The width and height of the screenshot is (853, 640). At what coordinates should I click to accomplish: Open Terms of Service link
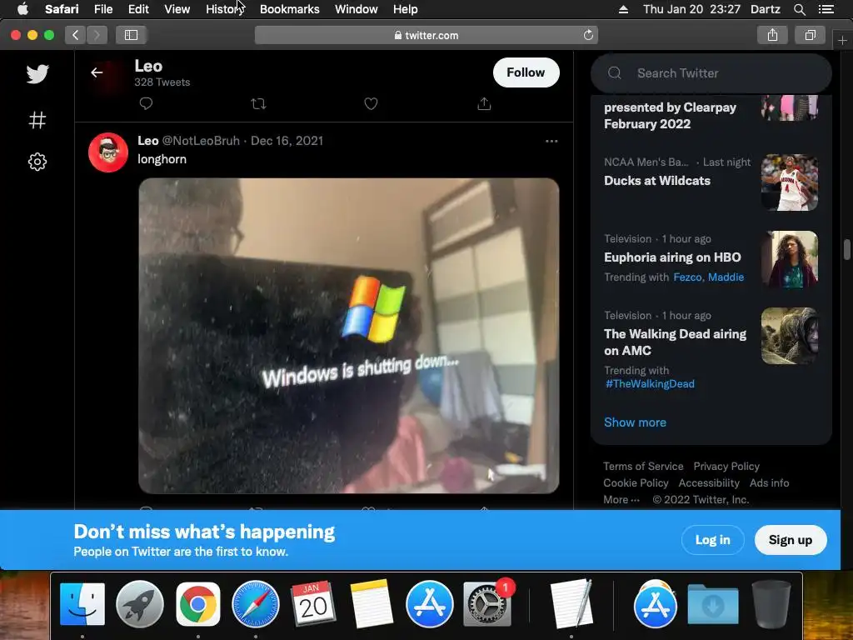click(x=643, y=467)
